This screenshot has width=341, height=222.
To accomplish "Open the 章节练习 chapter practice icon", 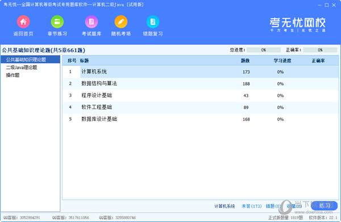I will (x=57, y=22).
